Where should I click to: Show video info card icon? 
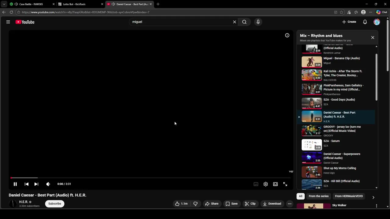tap(287, 35)
